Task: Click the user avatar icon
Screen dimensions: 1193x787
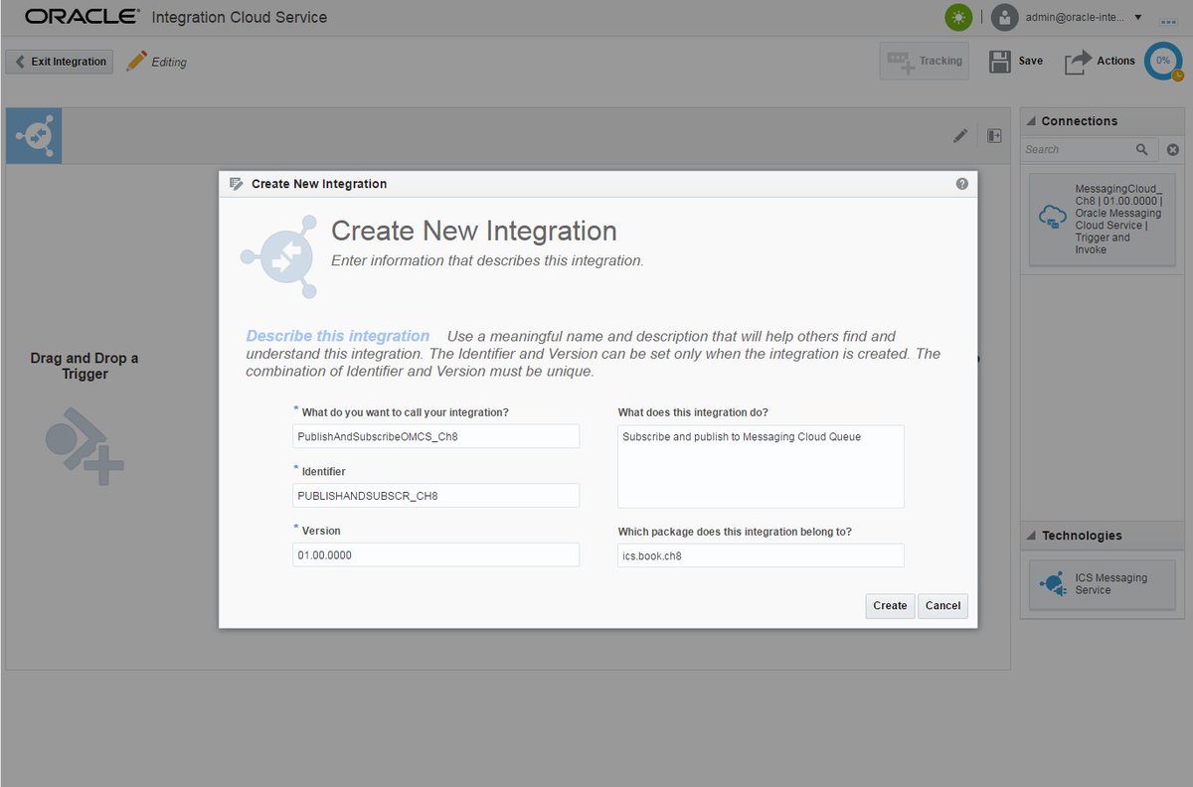Action: tap(1005, 17)
